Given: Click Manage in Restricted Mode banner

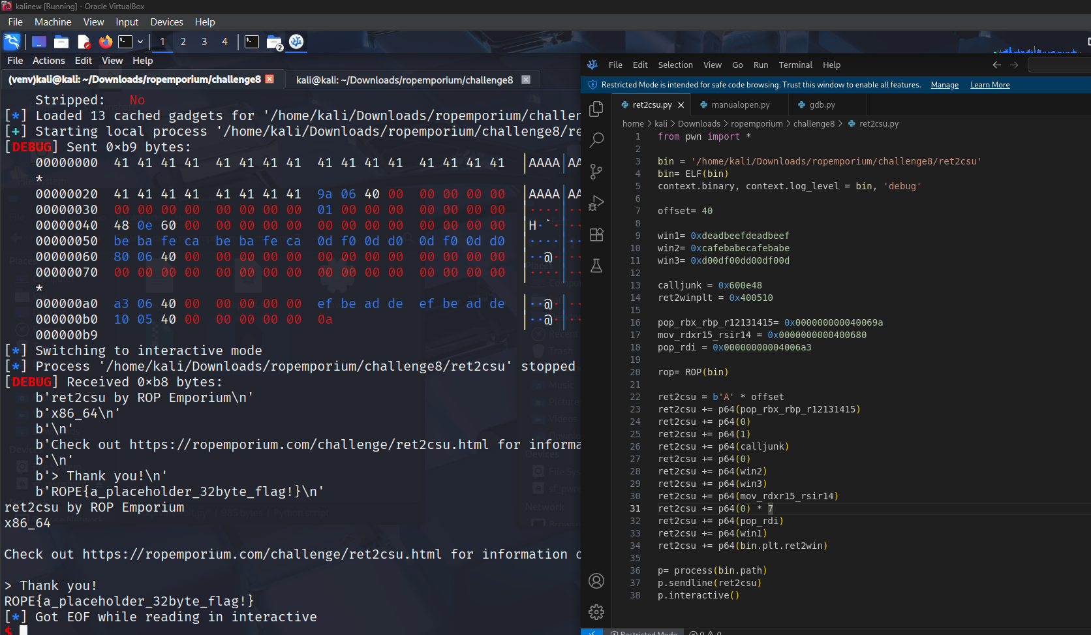Looking at the screenshot, I should (944, 85).
